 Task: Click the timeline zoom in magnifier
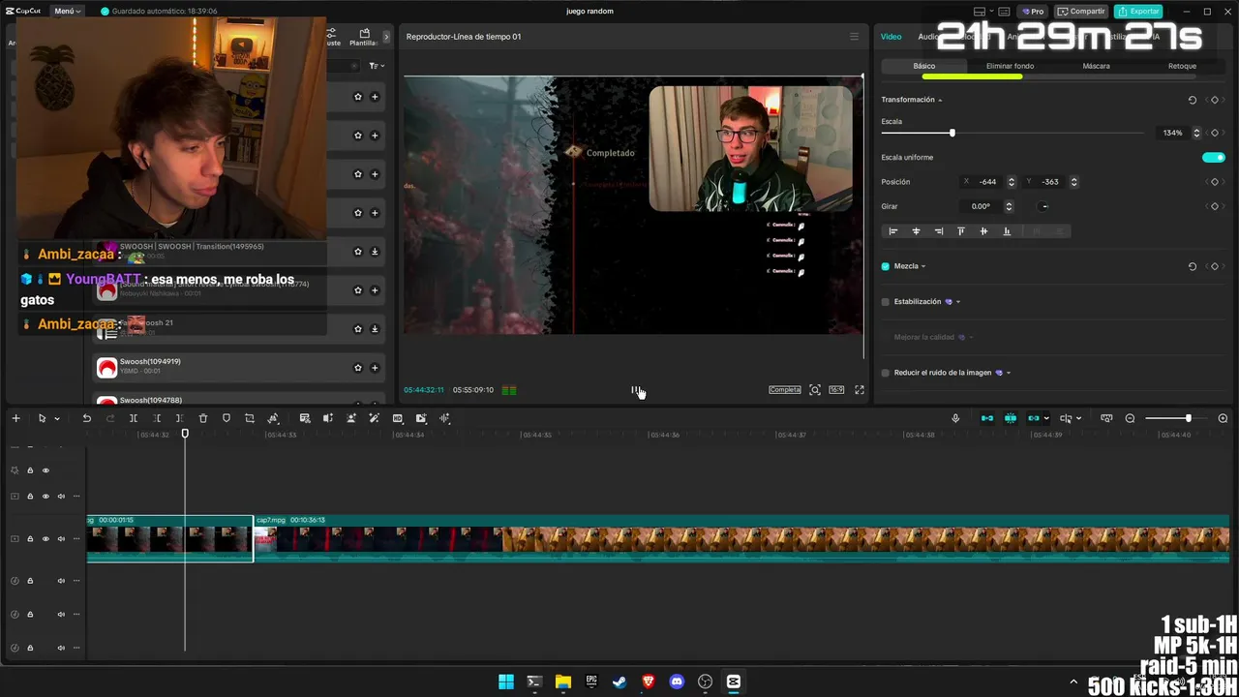[x=1223, y=418]
